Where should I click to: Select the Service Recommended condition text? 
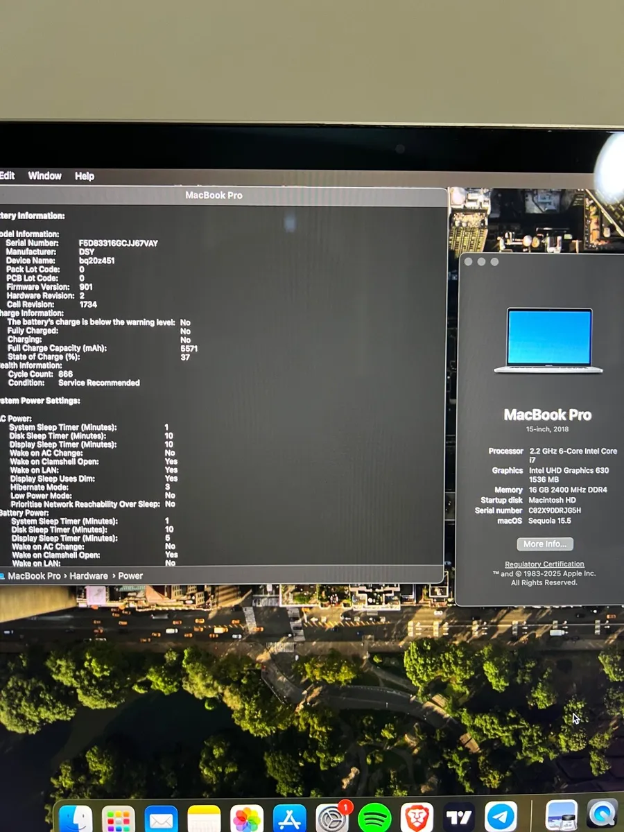point(99,383)
